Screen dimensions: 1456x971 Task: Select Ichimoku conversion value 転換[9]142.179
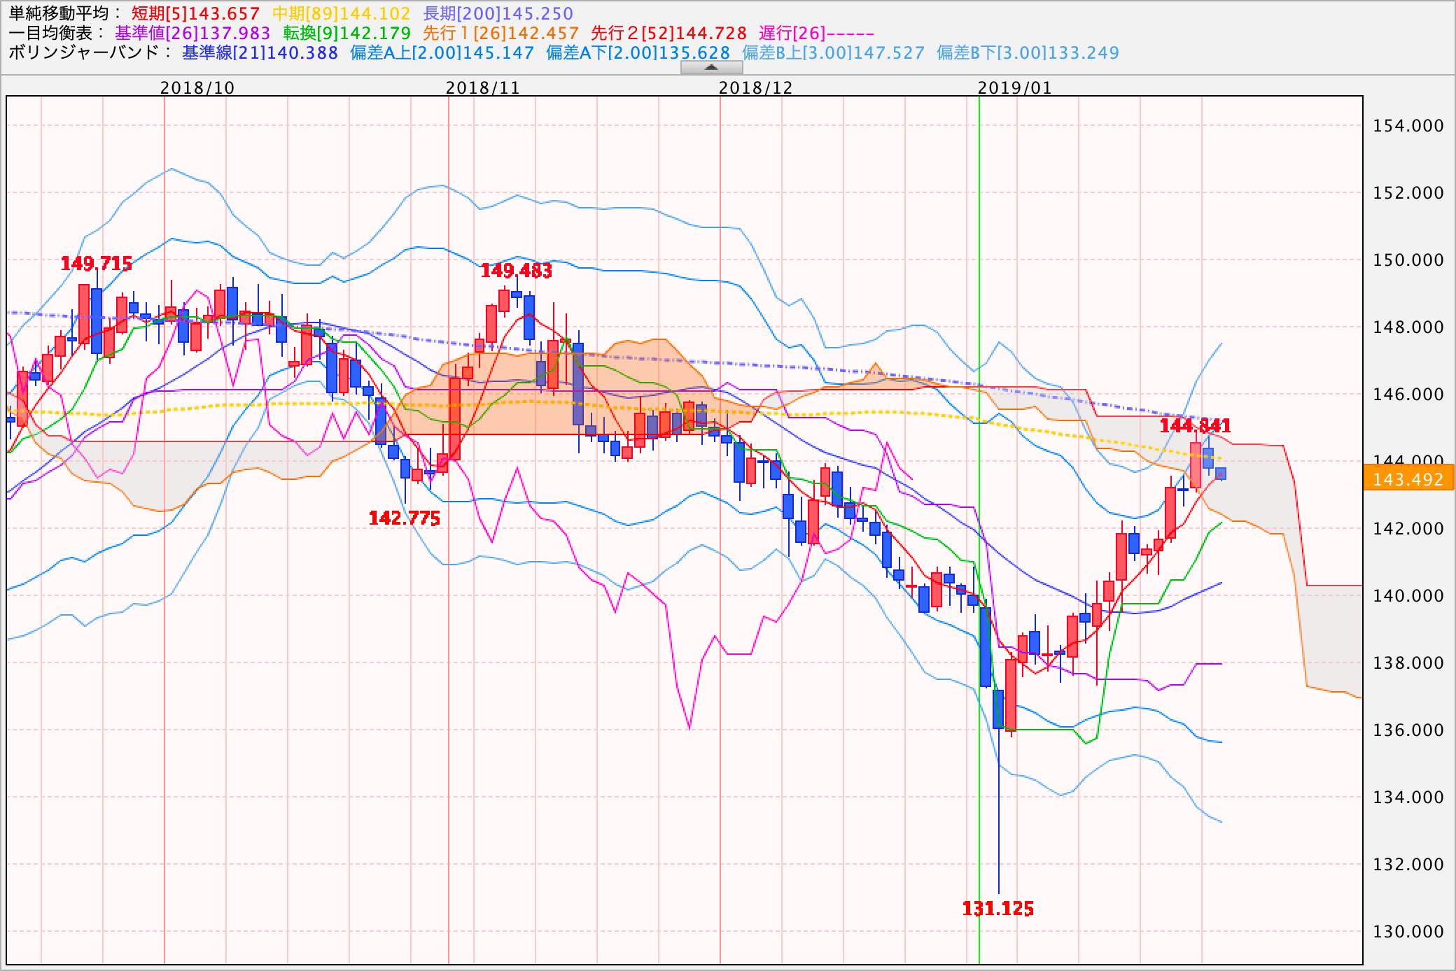click(347, 34)
